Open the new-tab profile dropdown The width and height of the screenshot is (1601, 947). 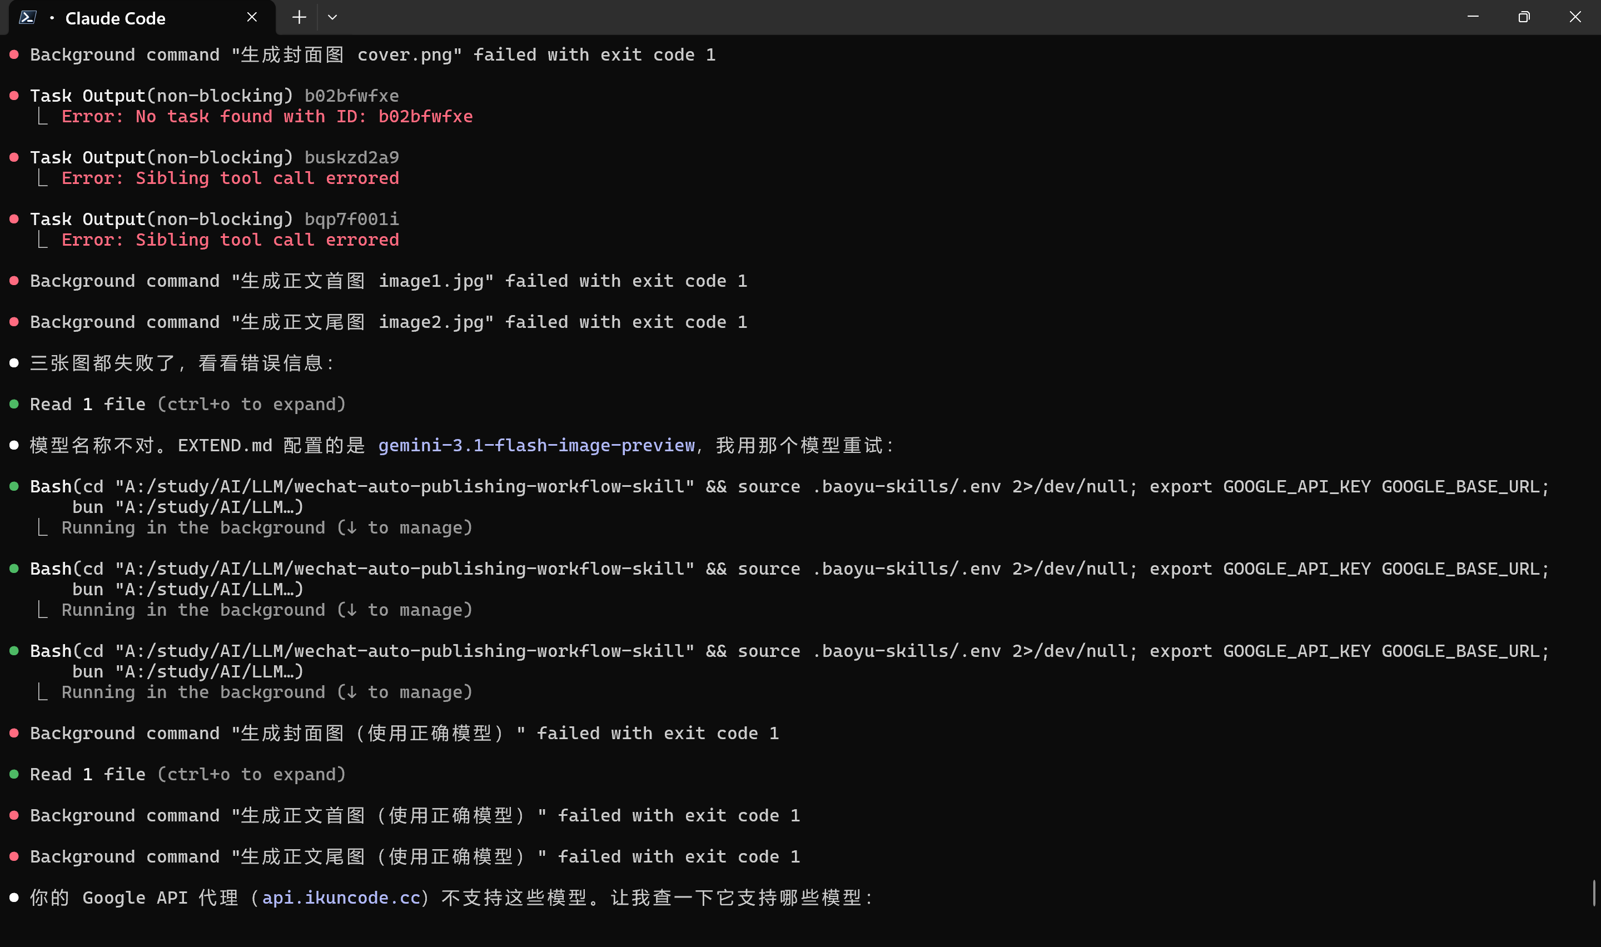[332, 17]
